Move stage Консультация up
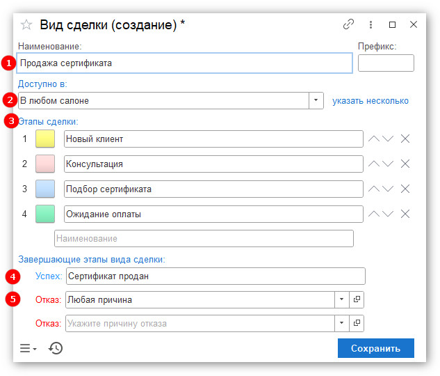The image size is (440, 376). coord(374,164)
